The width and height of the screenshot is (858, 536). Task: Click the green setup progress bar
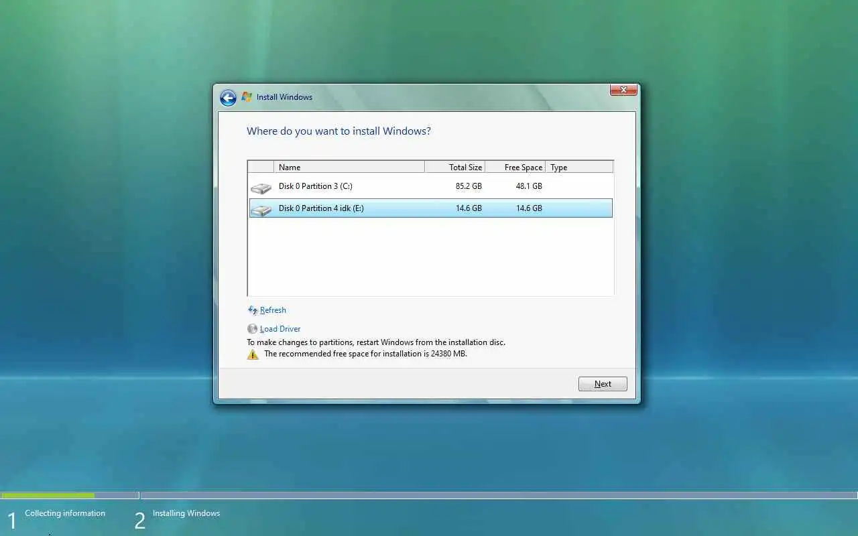(48, 496)
